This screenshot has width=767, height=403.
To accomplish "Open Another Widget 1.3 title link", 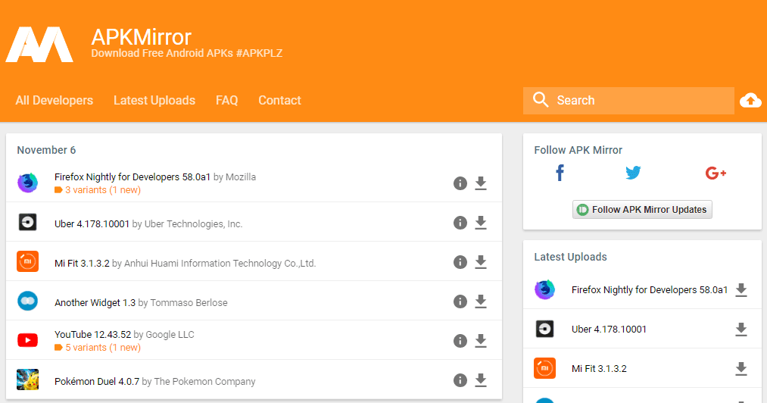I will [x=95, y=302].
